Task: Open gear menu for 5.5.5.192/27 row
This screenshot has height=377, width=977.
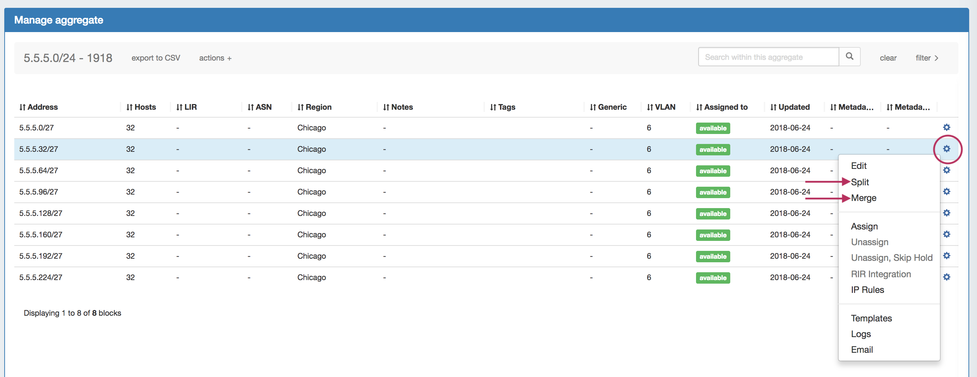Action: pos(946,256)
